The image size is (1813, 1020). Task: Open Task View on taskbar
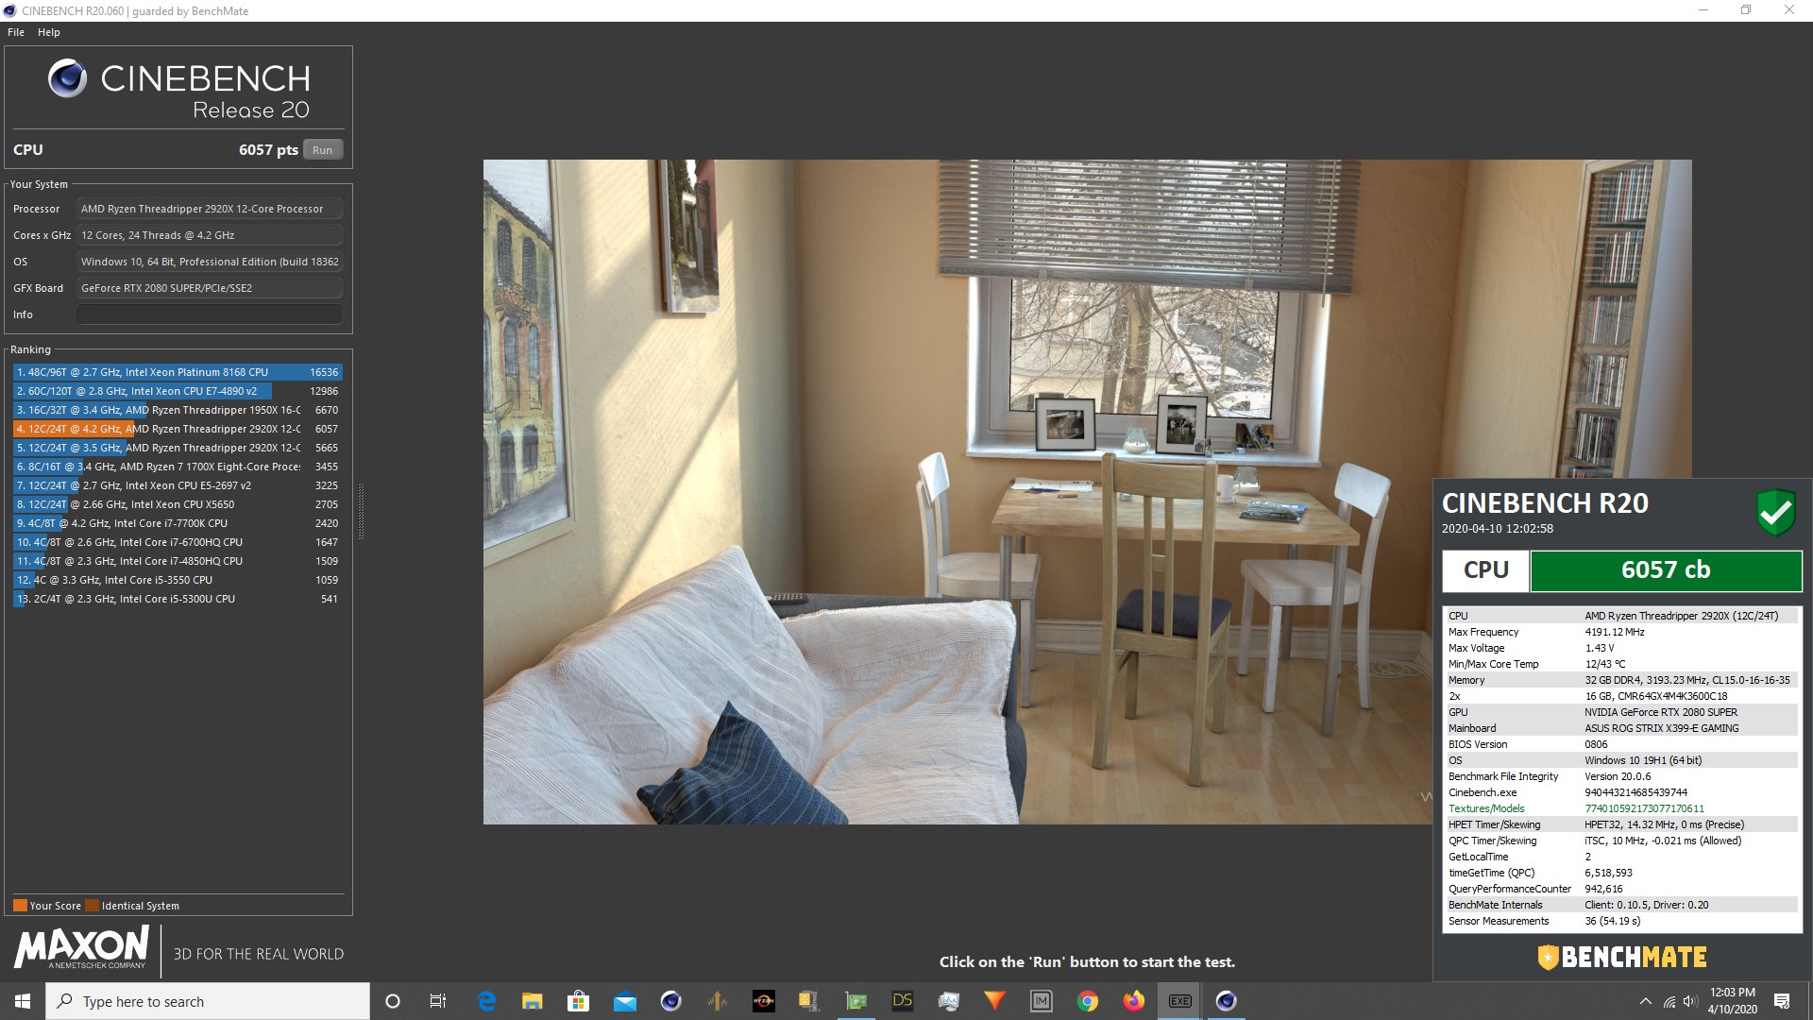[x=438, y=1001]
